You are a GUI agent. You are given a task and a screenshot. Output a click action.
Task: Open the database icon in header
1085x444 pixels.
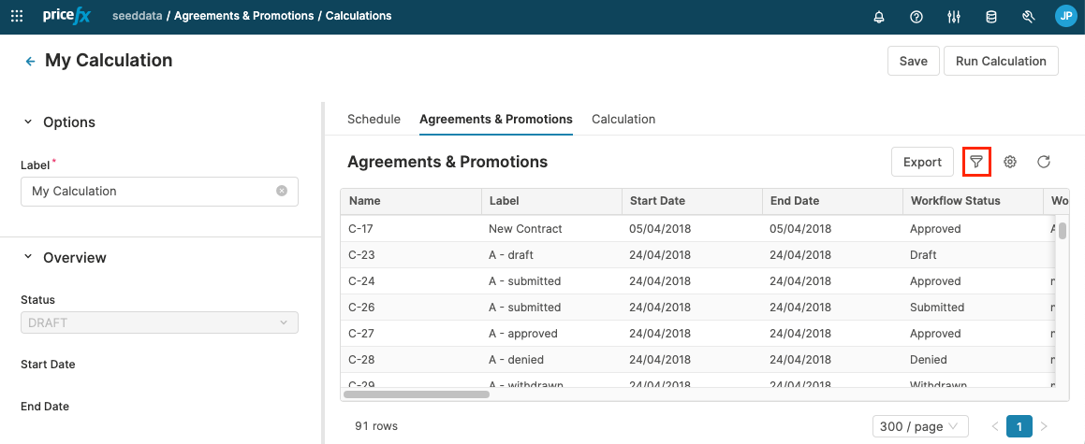991,17
